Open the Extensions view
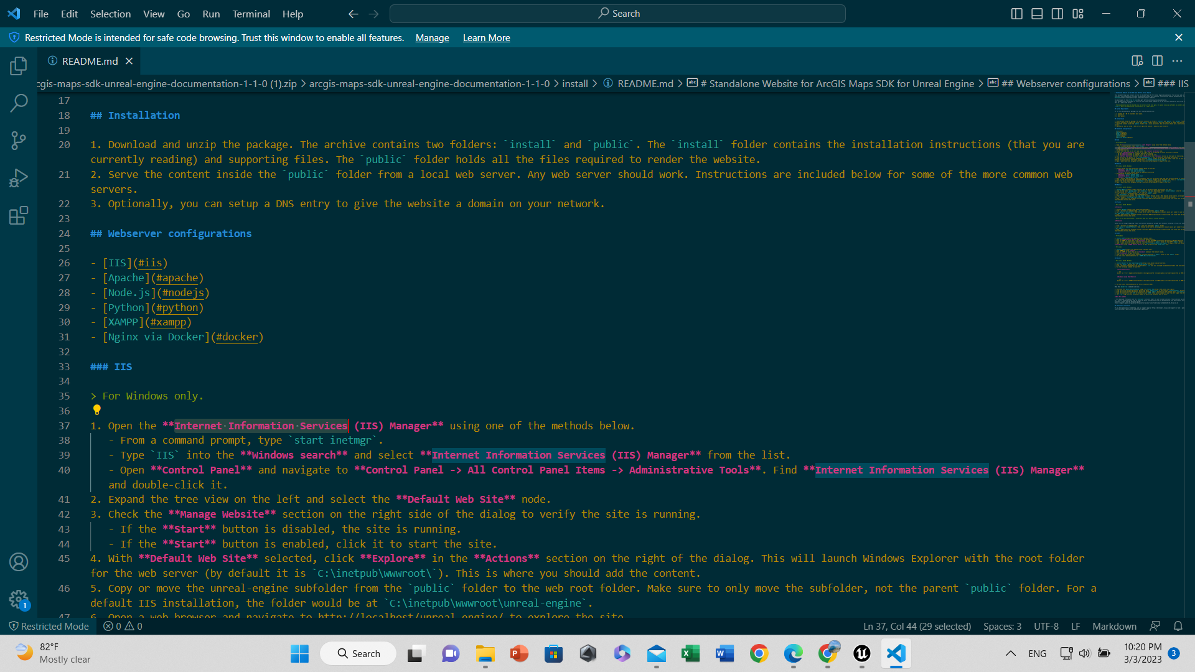This screenshot has width=1195, height=672. pyautogui.click(x=19, y=216)
